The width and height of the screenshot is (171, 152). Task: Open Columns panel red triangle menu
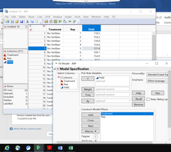coord(5,51)
